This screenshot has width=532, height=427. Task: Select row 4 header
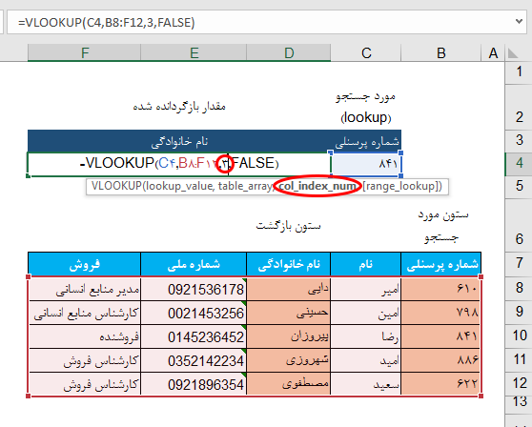519,163
